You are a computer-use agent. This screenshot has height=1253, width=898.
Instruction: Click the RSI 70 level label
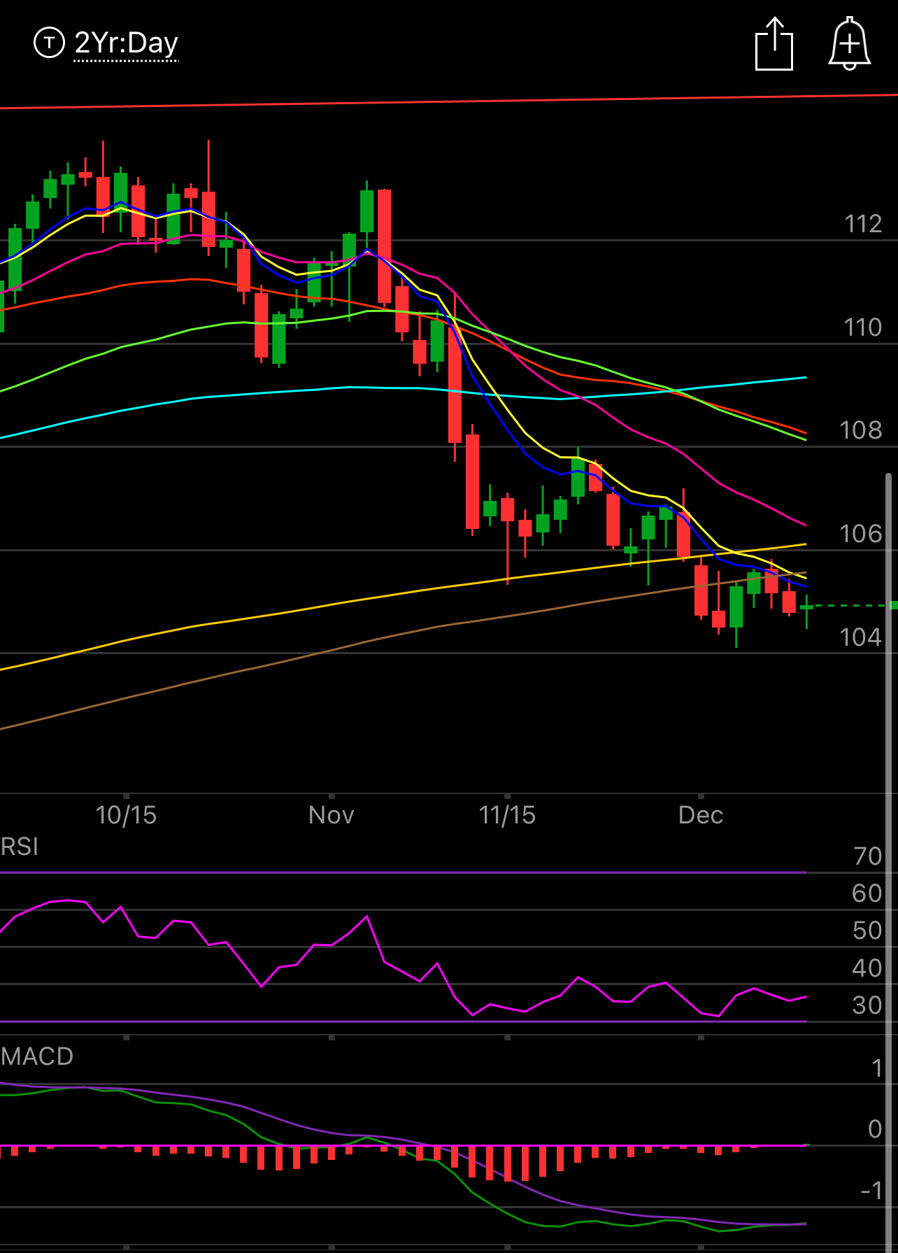coord(868,856)
